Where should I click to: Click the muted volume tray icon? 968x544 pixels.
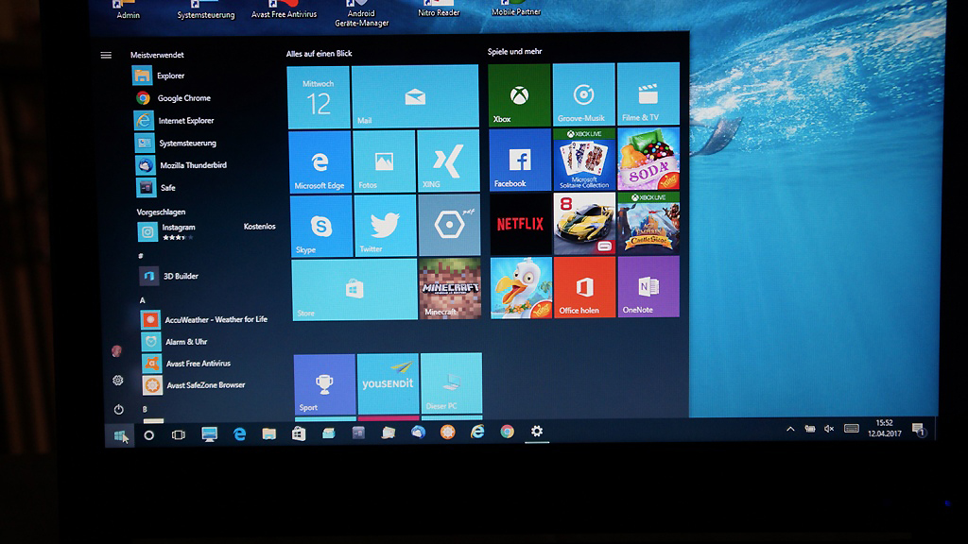(829, 430)
